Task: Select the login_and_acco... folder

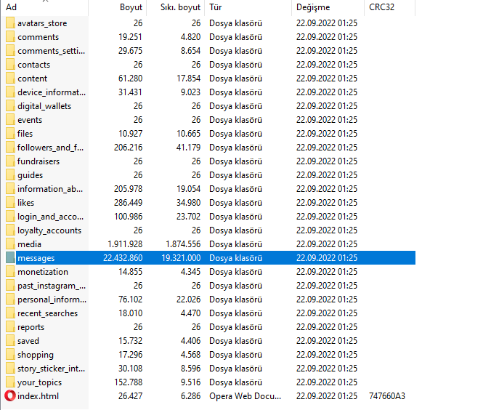Action: [x=51, y=217]
